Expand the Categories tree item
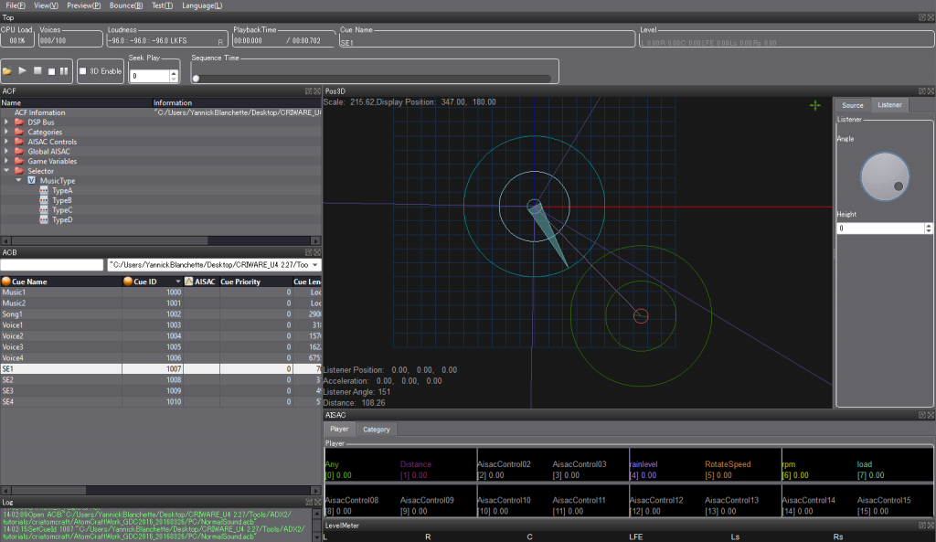 click(x=5, y=132)
